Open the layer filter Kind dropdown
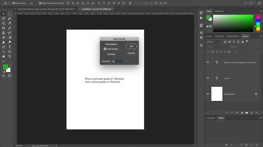Screen dimensions: 263x147 pyautogui.click(x=214, y=42)
